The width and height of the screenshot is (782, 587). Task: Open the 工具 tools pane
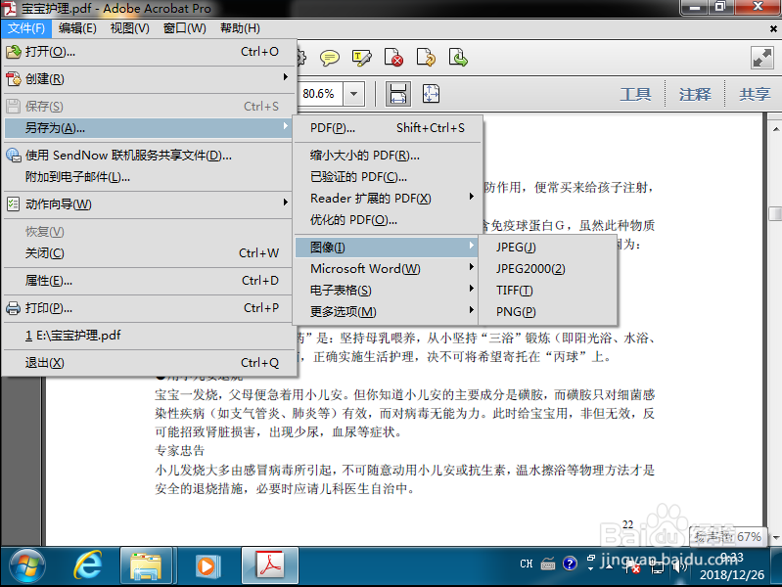pos(635,94)
